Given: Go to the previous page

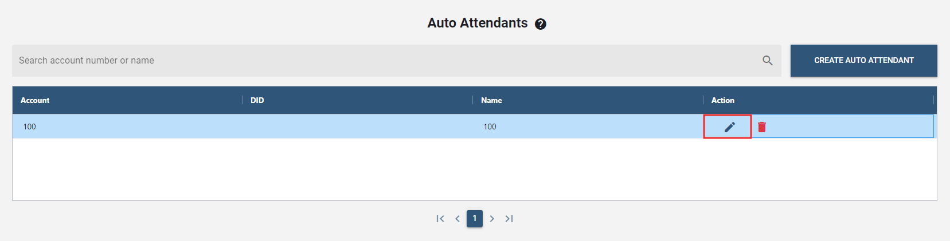Looking at the screenshot, I should coord(458,219).
